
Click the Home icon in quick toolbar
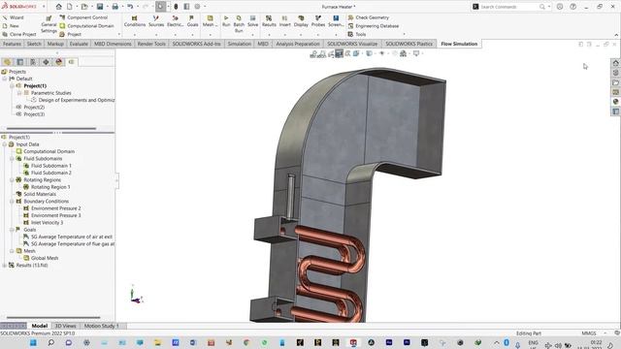click(58, 7)
